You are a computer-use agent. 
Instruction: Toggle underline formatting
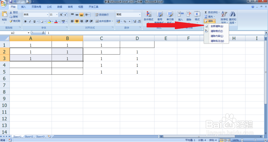point(35,21)
